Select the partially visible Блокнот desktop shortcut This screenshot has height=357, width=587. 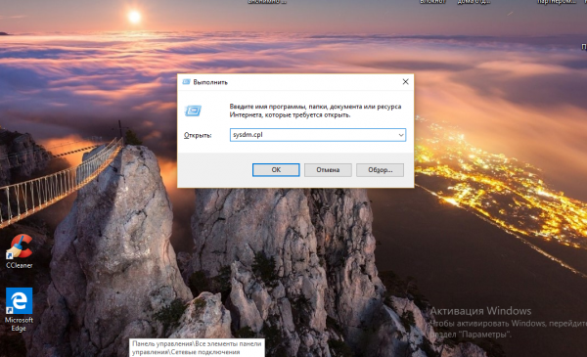pos(432,2)
